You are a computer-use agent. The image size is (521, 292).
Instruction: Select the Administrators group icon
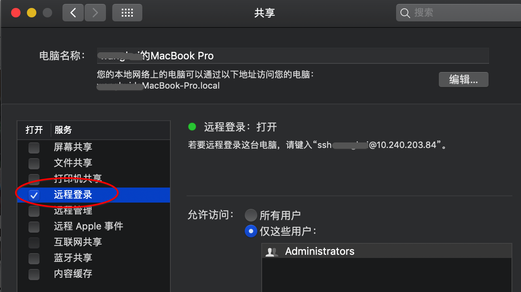pyautogui.click(x=272, y=252)
